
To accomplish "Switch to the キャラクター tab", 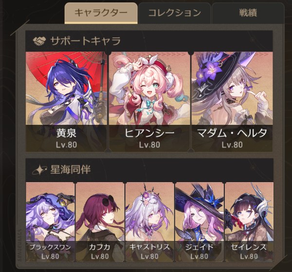I will click(101, 13).
